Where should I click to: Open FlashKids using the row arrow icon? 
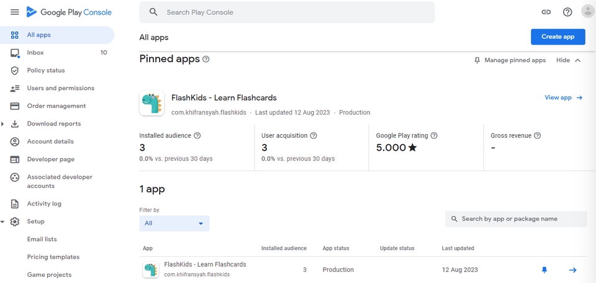(x=572, y=270)
